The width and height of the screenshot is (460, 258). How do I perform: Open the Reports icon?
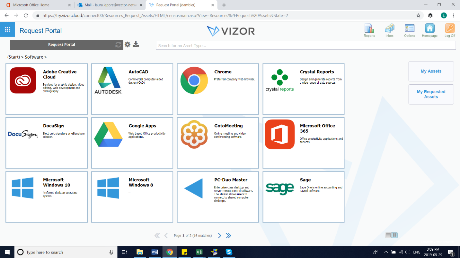click(369, 30)
